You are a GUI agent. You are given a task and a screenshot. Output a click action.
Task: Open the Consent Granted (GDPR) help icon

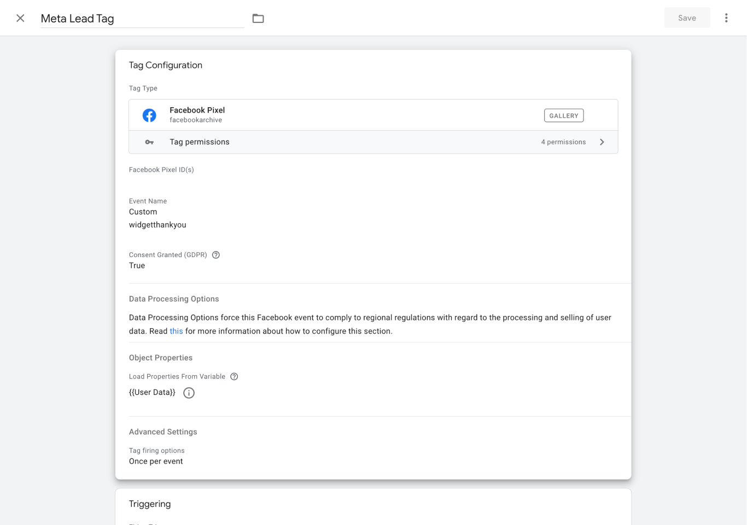[216, 255]
